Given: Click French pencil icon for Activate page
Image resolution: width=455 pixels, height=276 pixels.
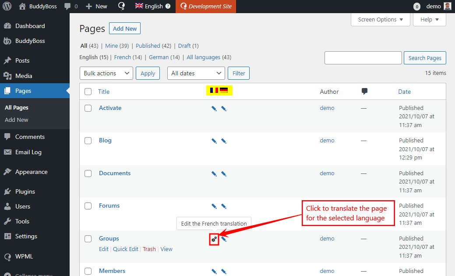Looking at the screenshot, I should 214,108.
